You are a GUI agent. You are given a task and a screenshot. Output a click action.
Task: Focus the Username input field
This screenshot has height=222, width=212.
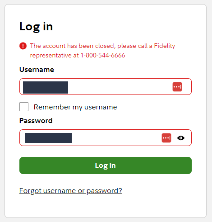pyautogui.click(x=106, y=87)
